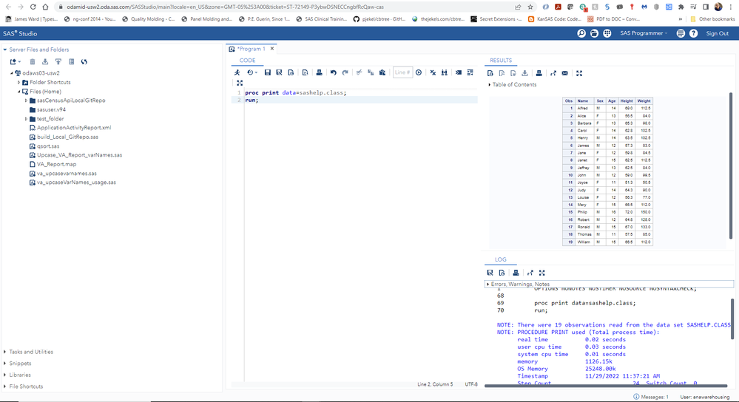Expand the Errors, Warnings, Notes section
Viewport: 739px width, 402px height.
pyautogui.click(x=519, y=285)
